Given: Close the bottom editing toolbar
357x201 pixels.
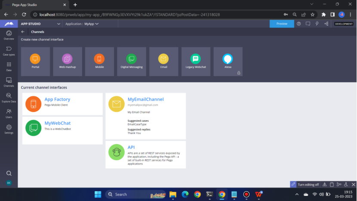Looking at the screenshot, I should coord(354,185).
